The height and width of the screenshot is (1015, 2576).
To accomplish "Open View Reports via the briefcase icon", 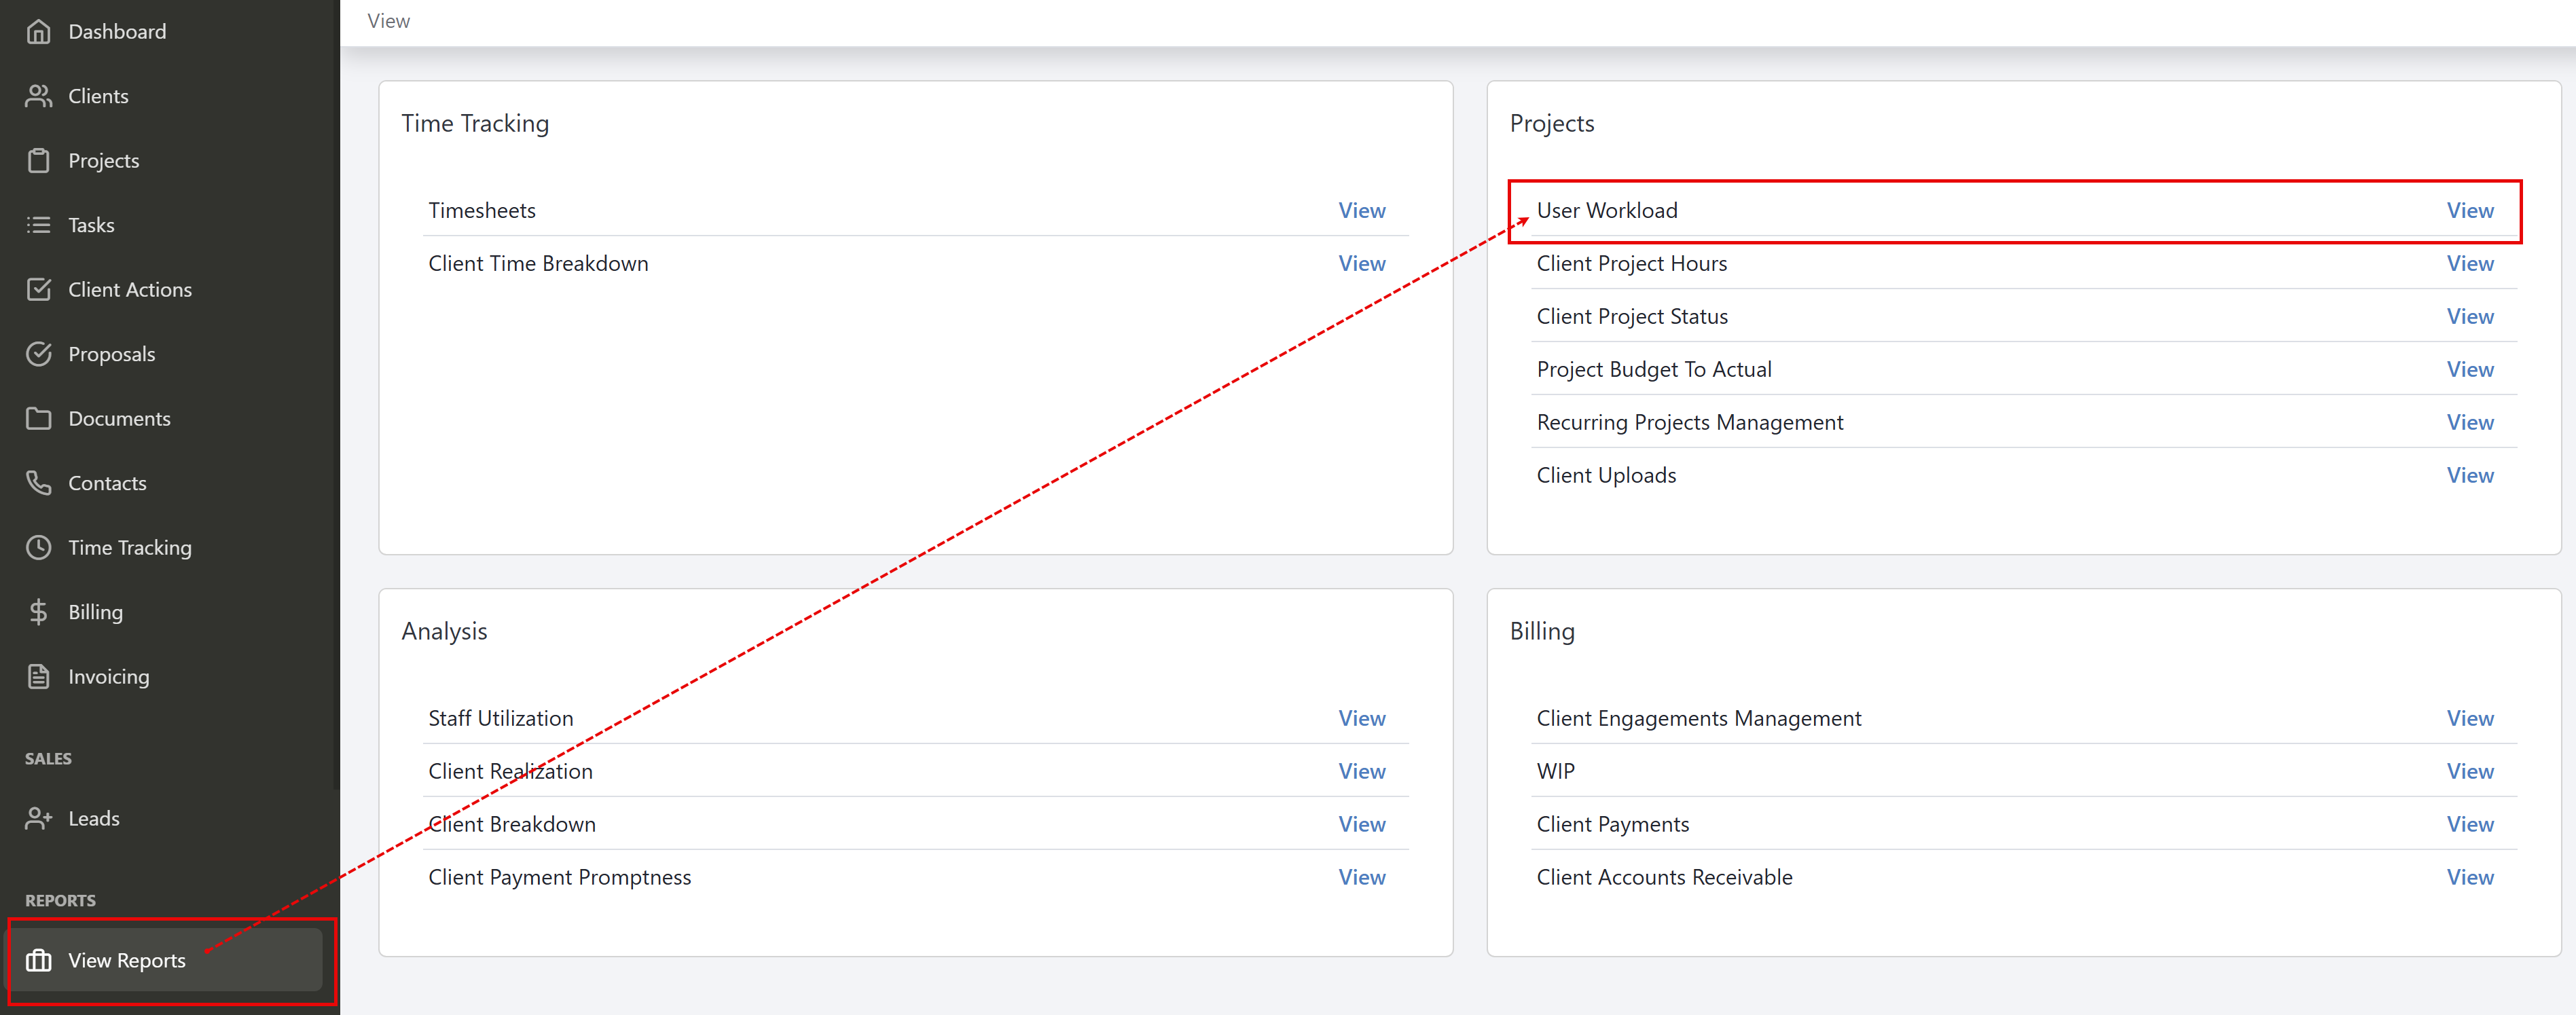I will point(39,960).
